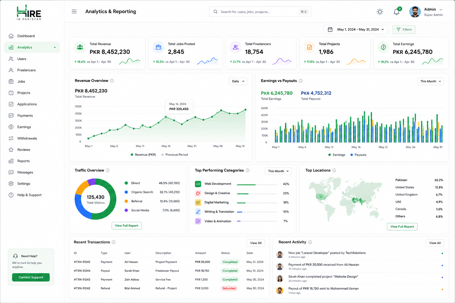Image resolution: width=455 pixels, height=303 pixels.
Task: Click the Messages icon in sidebar
Action: click(x=11, y=172)
